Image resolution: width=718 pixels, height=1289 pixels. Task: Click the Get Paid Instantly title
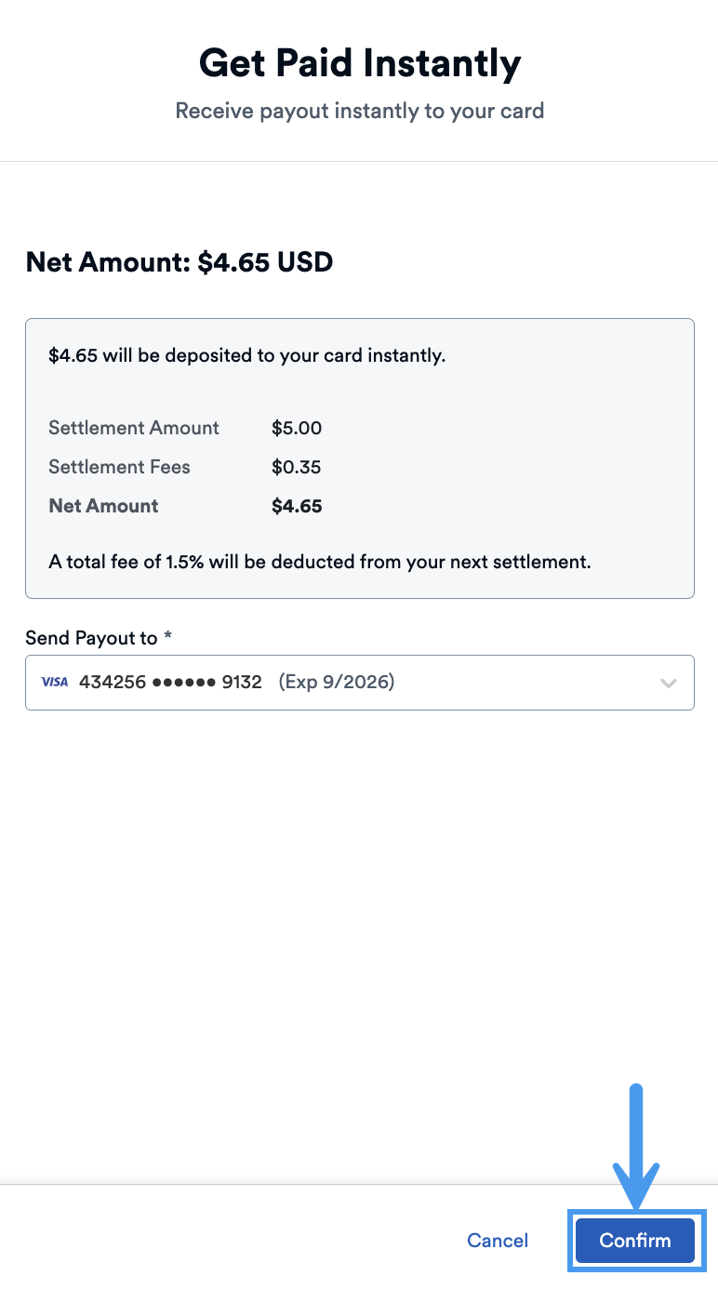pyautogui.click(x=359, y=62)
